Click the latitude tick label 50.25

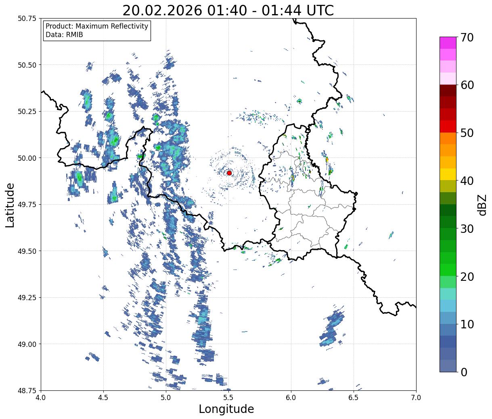(x=27, y=112)
